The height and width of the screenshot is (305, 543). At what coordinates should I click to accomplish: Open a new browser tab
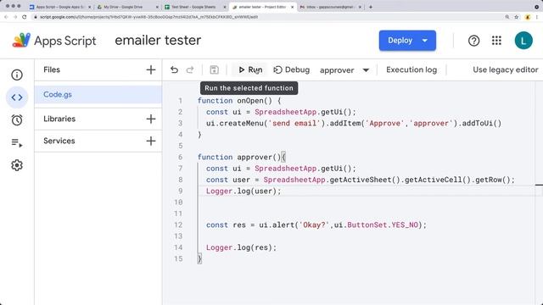click(371, 7)
